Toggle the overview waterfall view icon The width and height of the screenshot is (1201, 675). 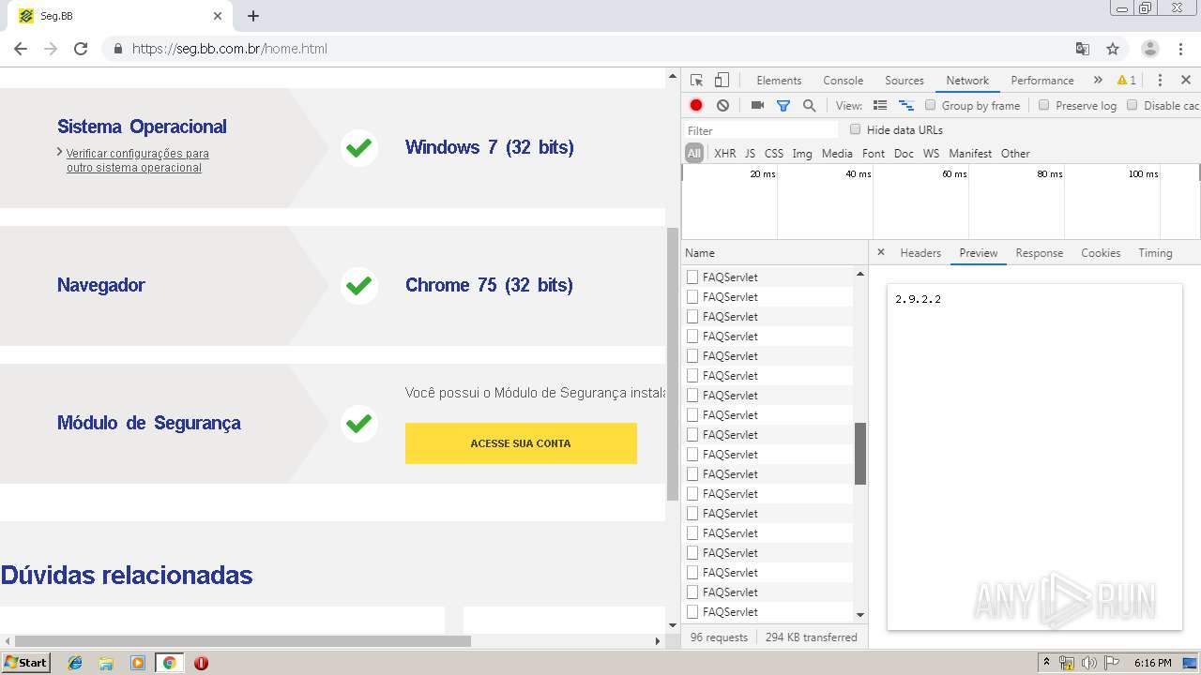point(906,106)
